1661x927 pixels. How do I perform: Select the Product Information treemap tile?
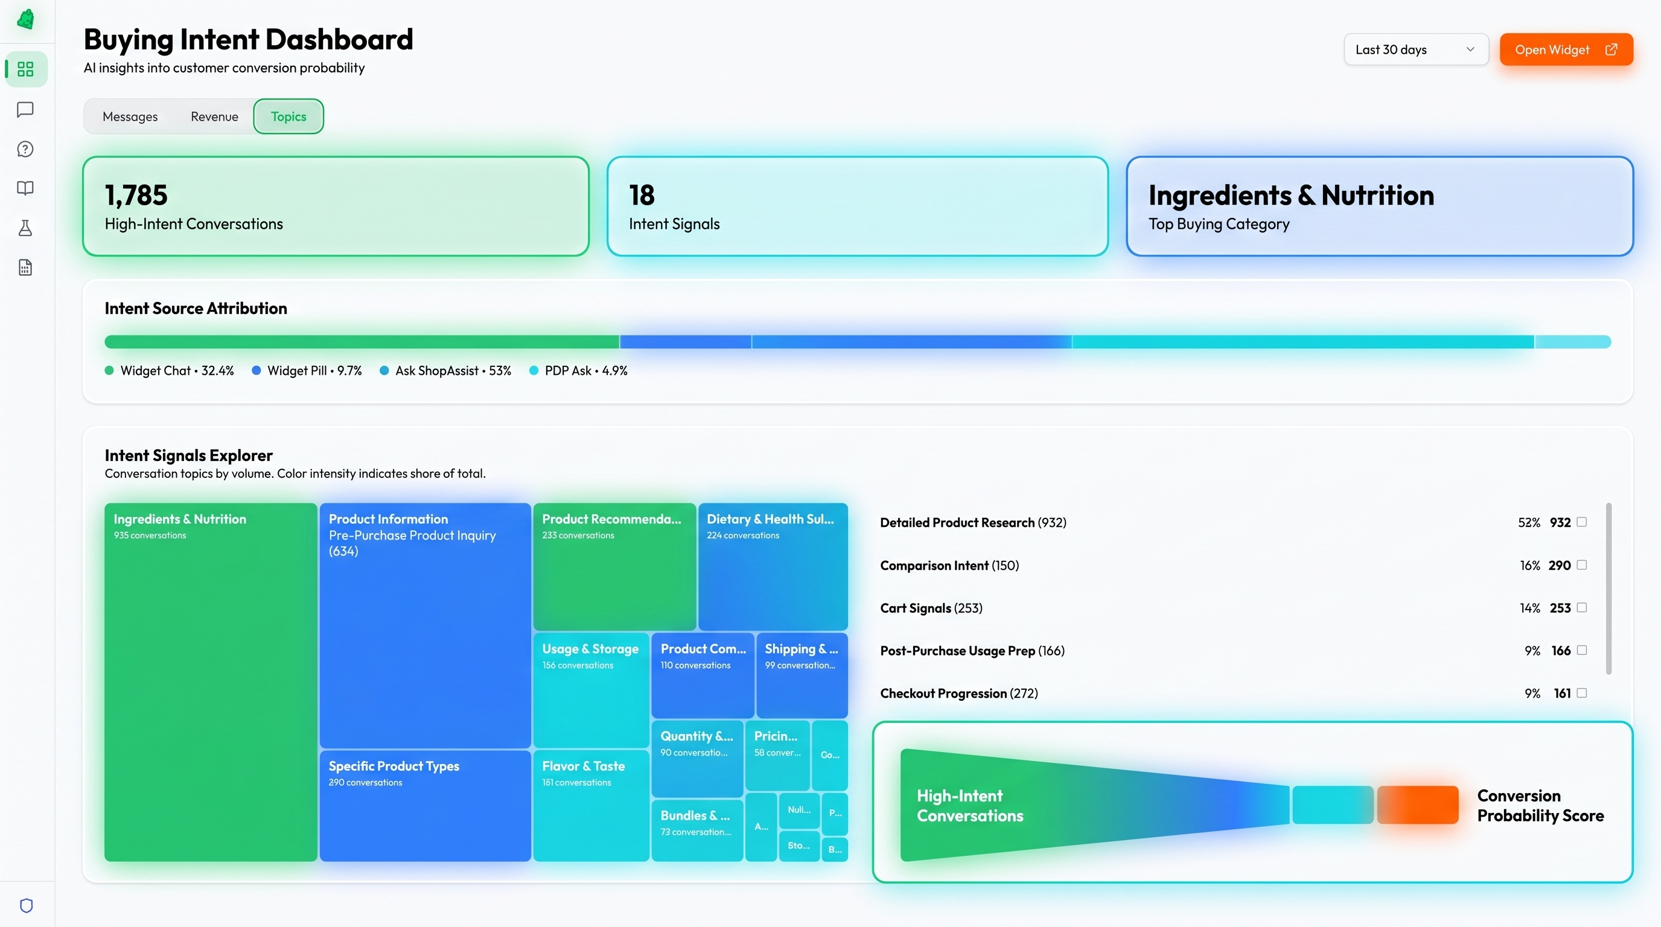click(x=425, y=625)
